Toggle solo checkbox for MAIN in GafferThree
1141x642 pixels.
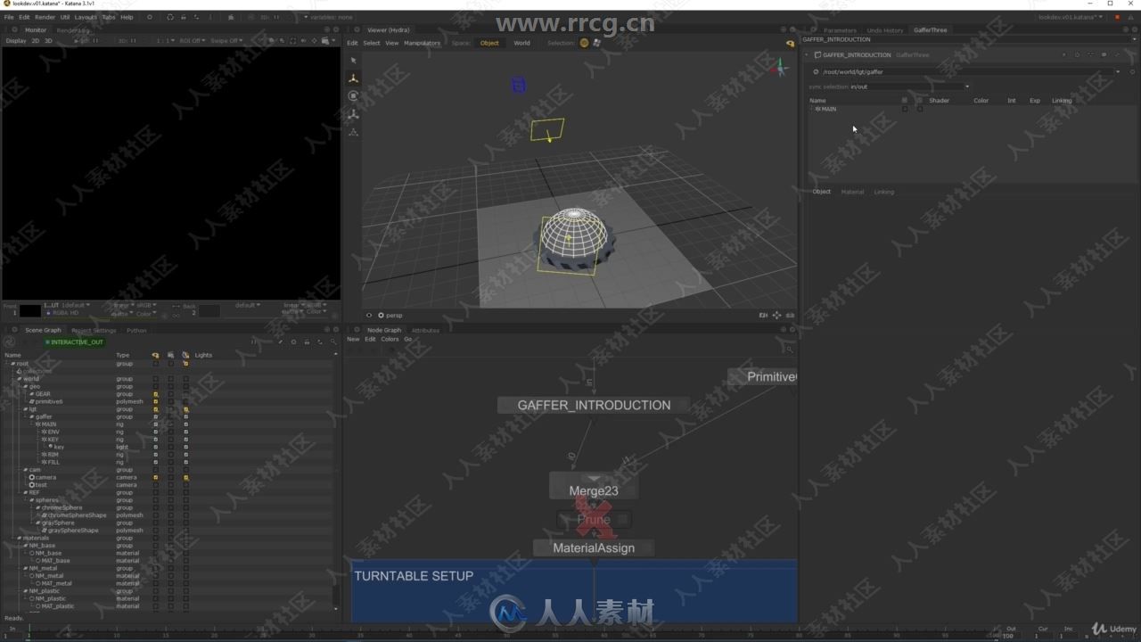(x=920, y=109)
